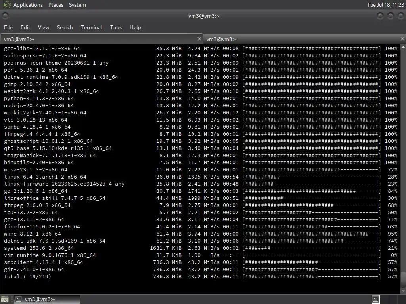Click the samba-4.18.4-1-x86_64 line
406x304 pixels.
coord(200,127)
